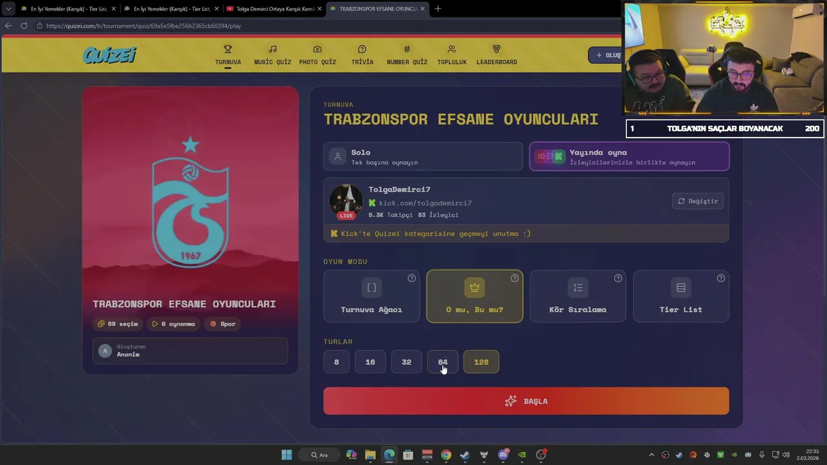Click the 69 seçim label
This screenshot has width=827, height=465.
[118, 324]
